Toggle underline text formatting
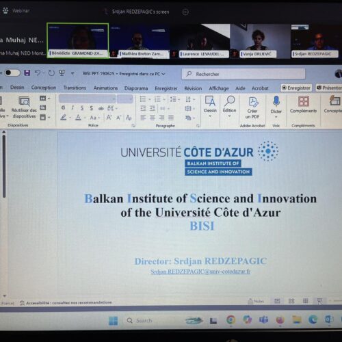Screen dimensions: 342x342 tap(82, 108)
